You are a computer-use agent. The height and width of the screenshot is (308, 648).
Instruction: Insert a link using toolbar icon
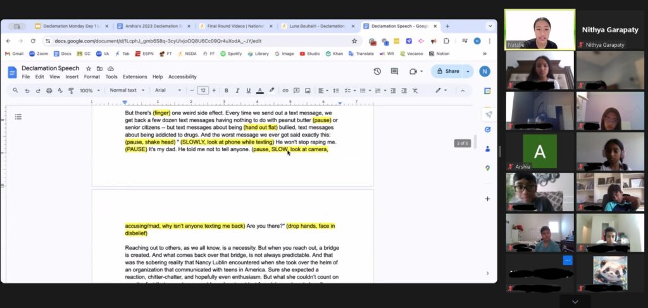(285, 90)
